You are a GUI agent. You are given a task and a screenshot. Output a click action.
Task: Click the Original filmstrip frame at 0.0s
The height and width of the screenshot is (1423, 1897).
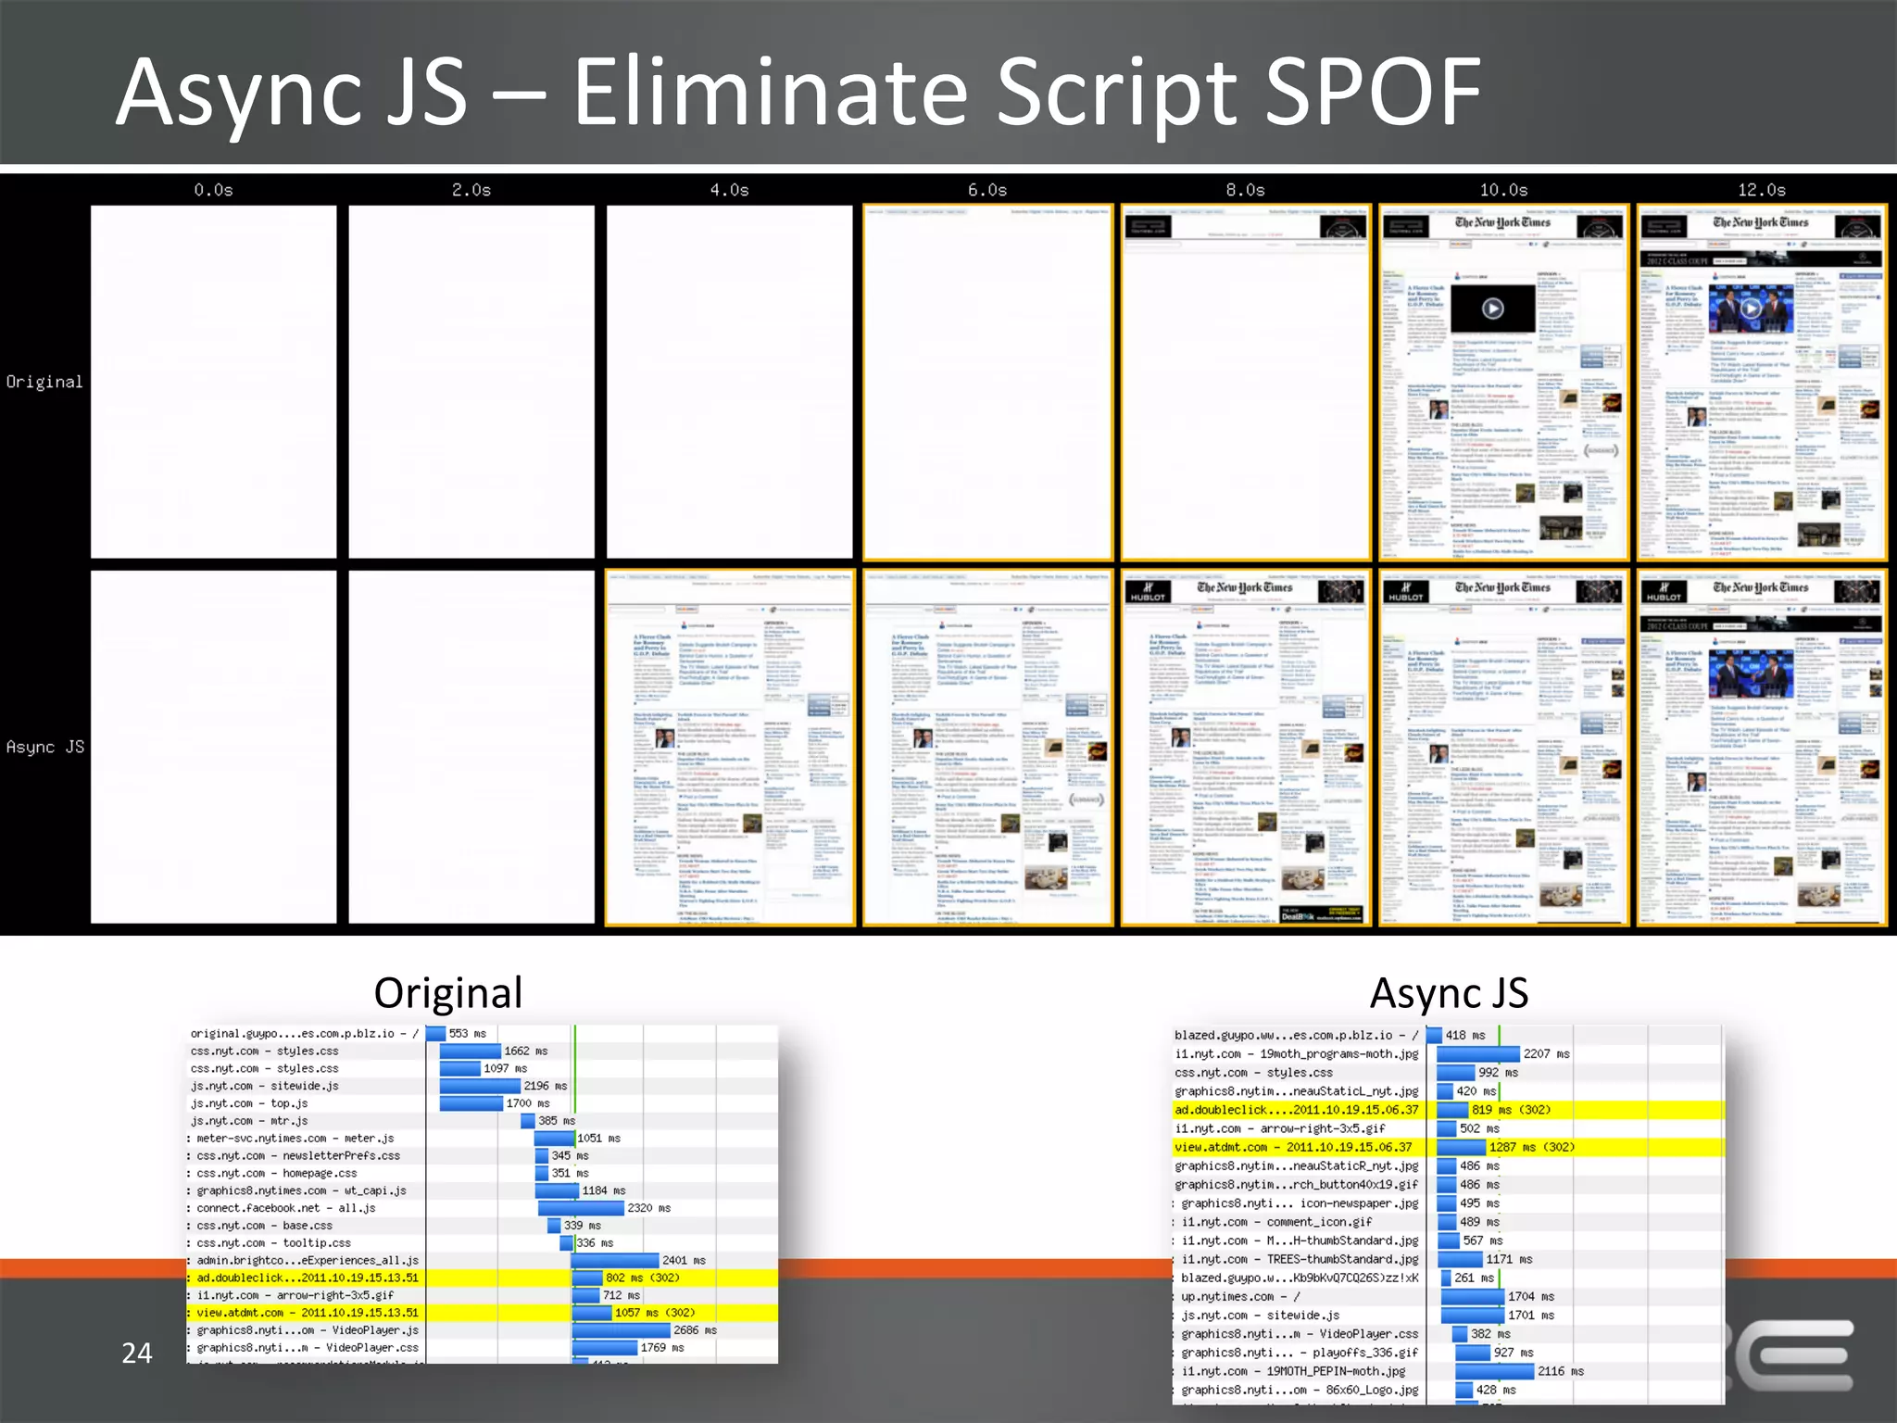coord(213,382)
